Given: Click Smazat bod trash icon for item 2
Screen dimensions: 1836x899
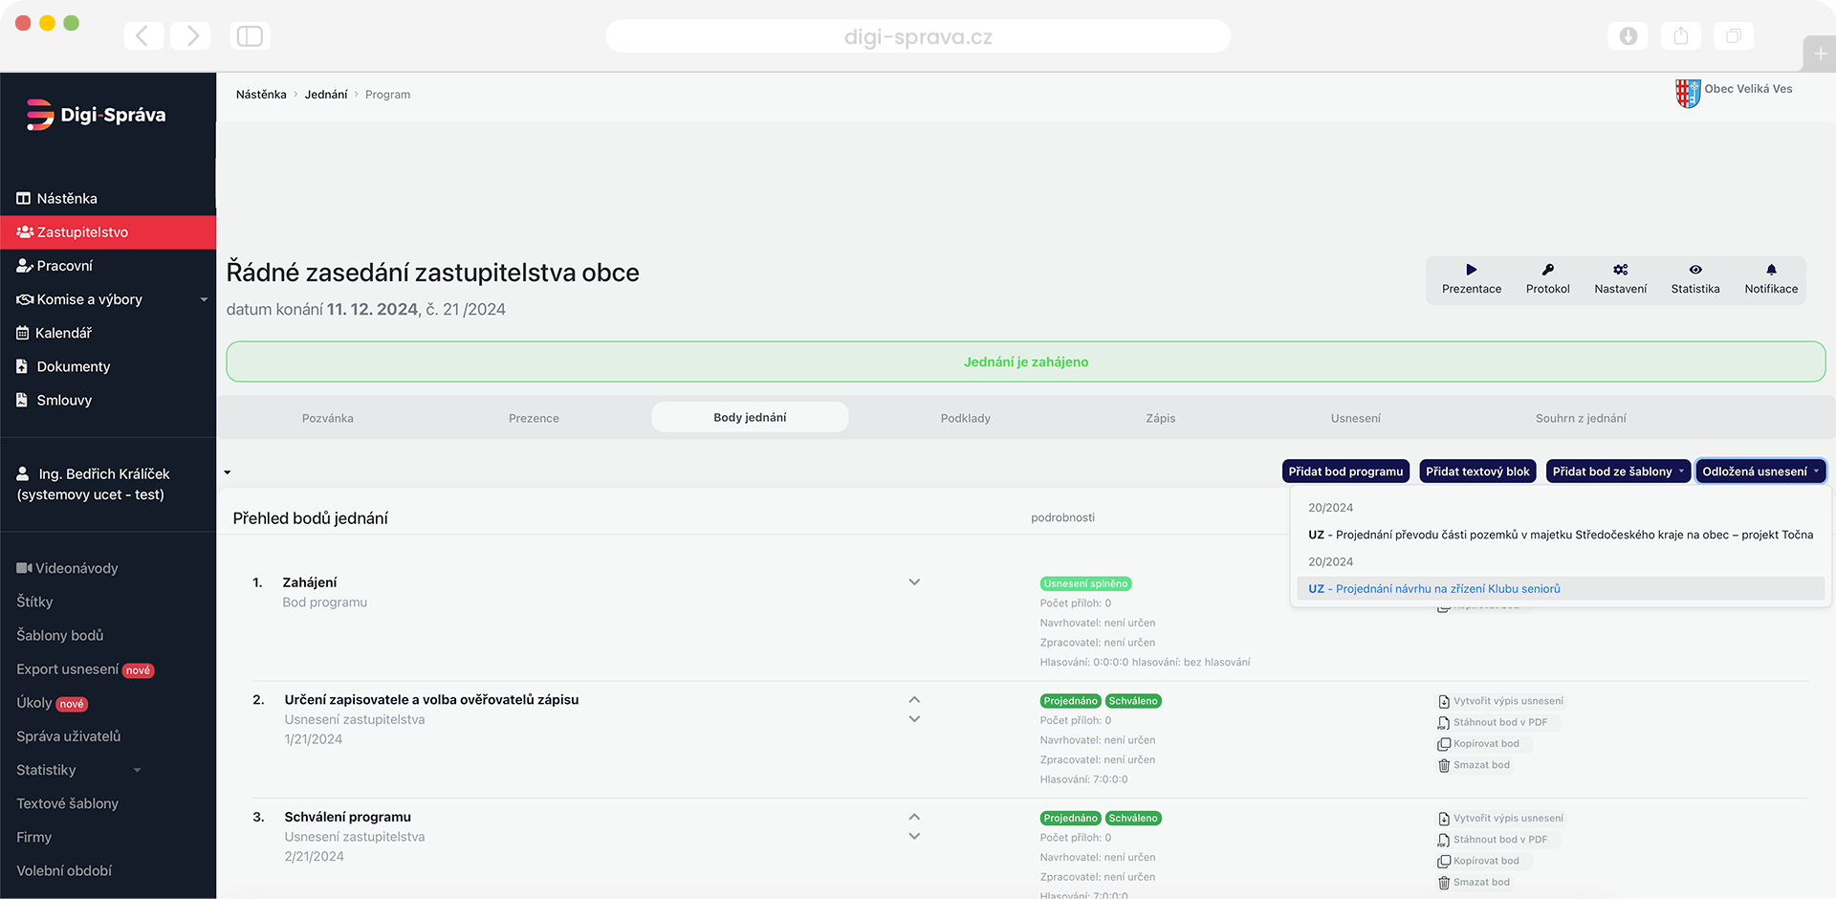Looking at the screenshot, I should [x=1444, y=765].
